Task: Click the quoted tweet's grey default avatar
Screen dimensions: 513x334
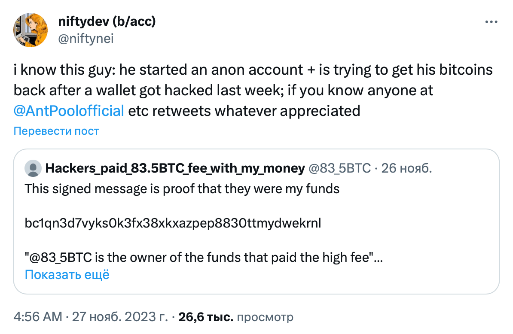Action: coord(33,169)
